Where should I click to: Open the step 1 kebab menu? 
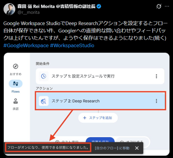(157, 76)
